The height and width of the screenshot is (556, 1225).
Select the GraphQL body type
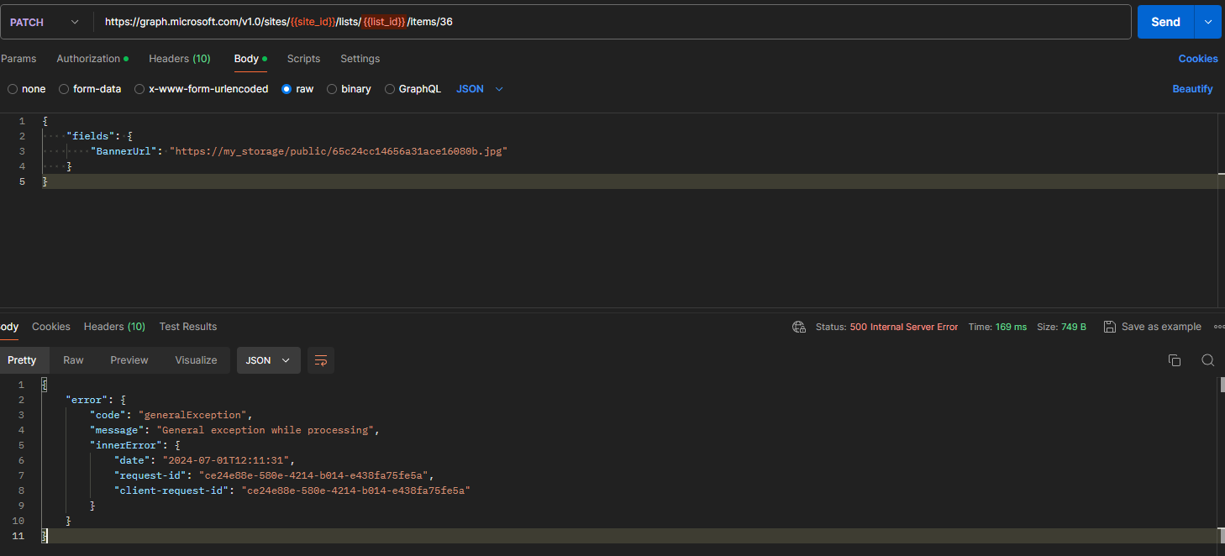click(413, 89)
